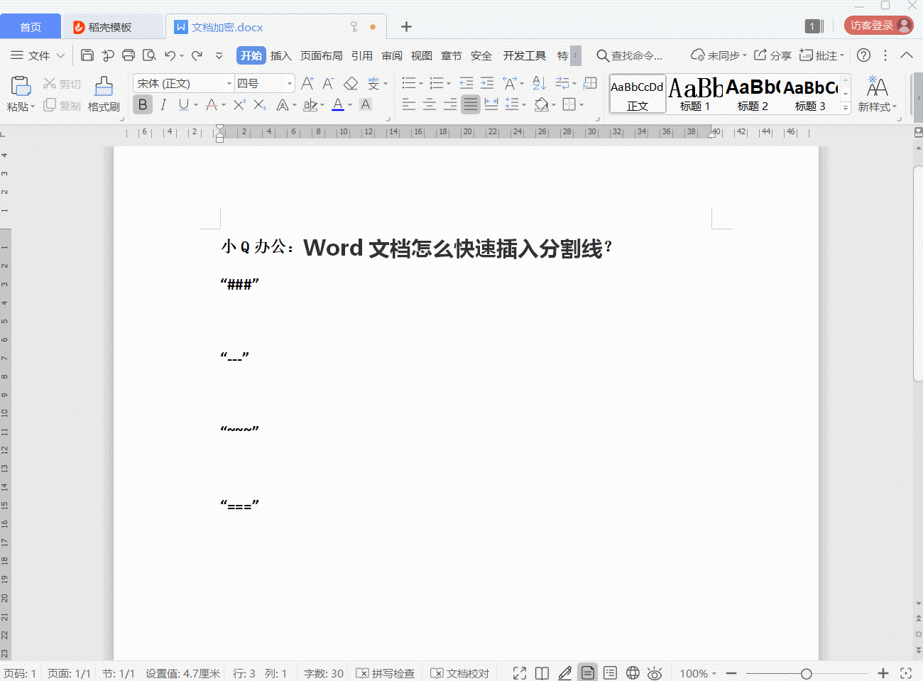
Task: Center align the paragraph
Action: coord(430,105)
